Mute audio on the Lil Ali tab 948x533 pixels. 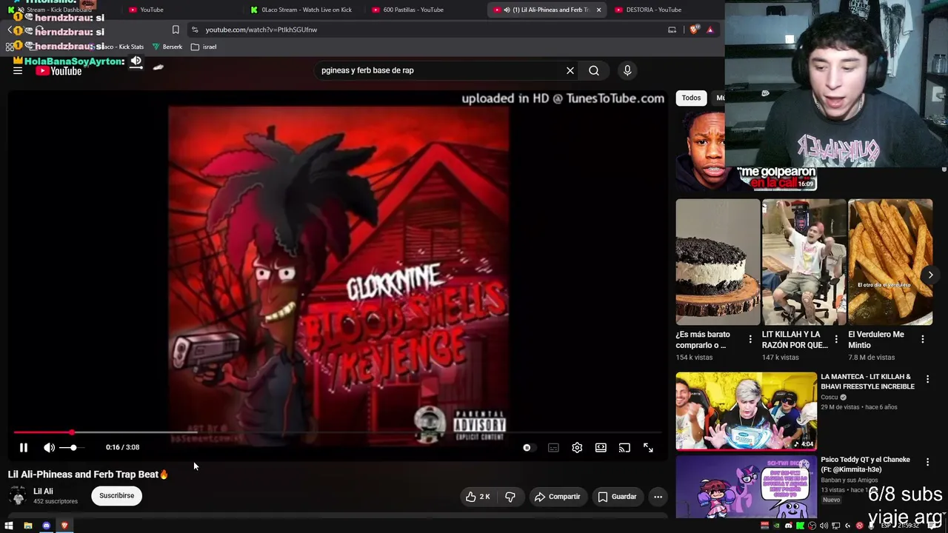pyautogui.click(x=507, y=10)
